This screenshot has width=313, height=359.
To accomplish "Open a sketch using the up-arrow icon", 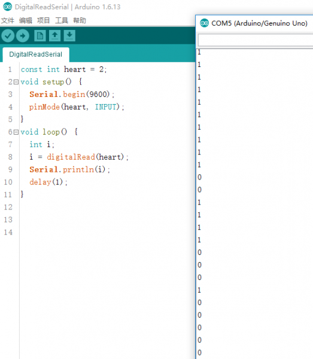I will pyautogui.click(x=54, y=36).
